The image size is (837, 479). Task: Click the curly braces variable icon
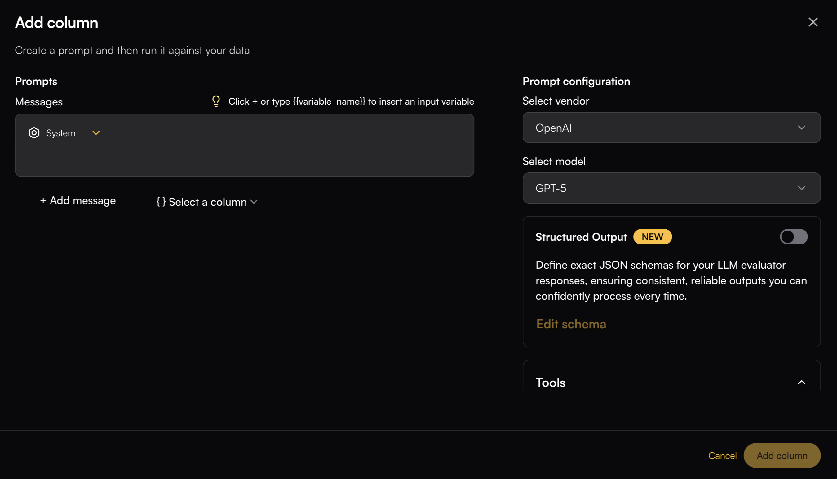[161, 202]
